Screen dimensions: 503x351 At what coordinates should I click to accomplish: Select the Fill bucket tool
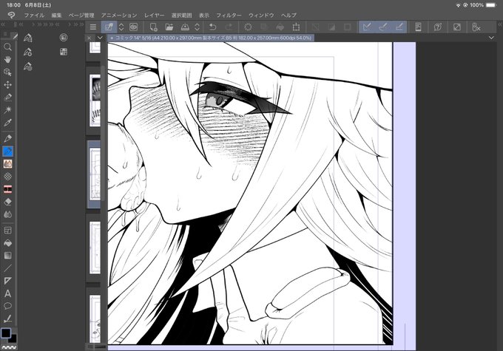[x=7, y=243]
